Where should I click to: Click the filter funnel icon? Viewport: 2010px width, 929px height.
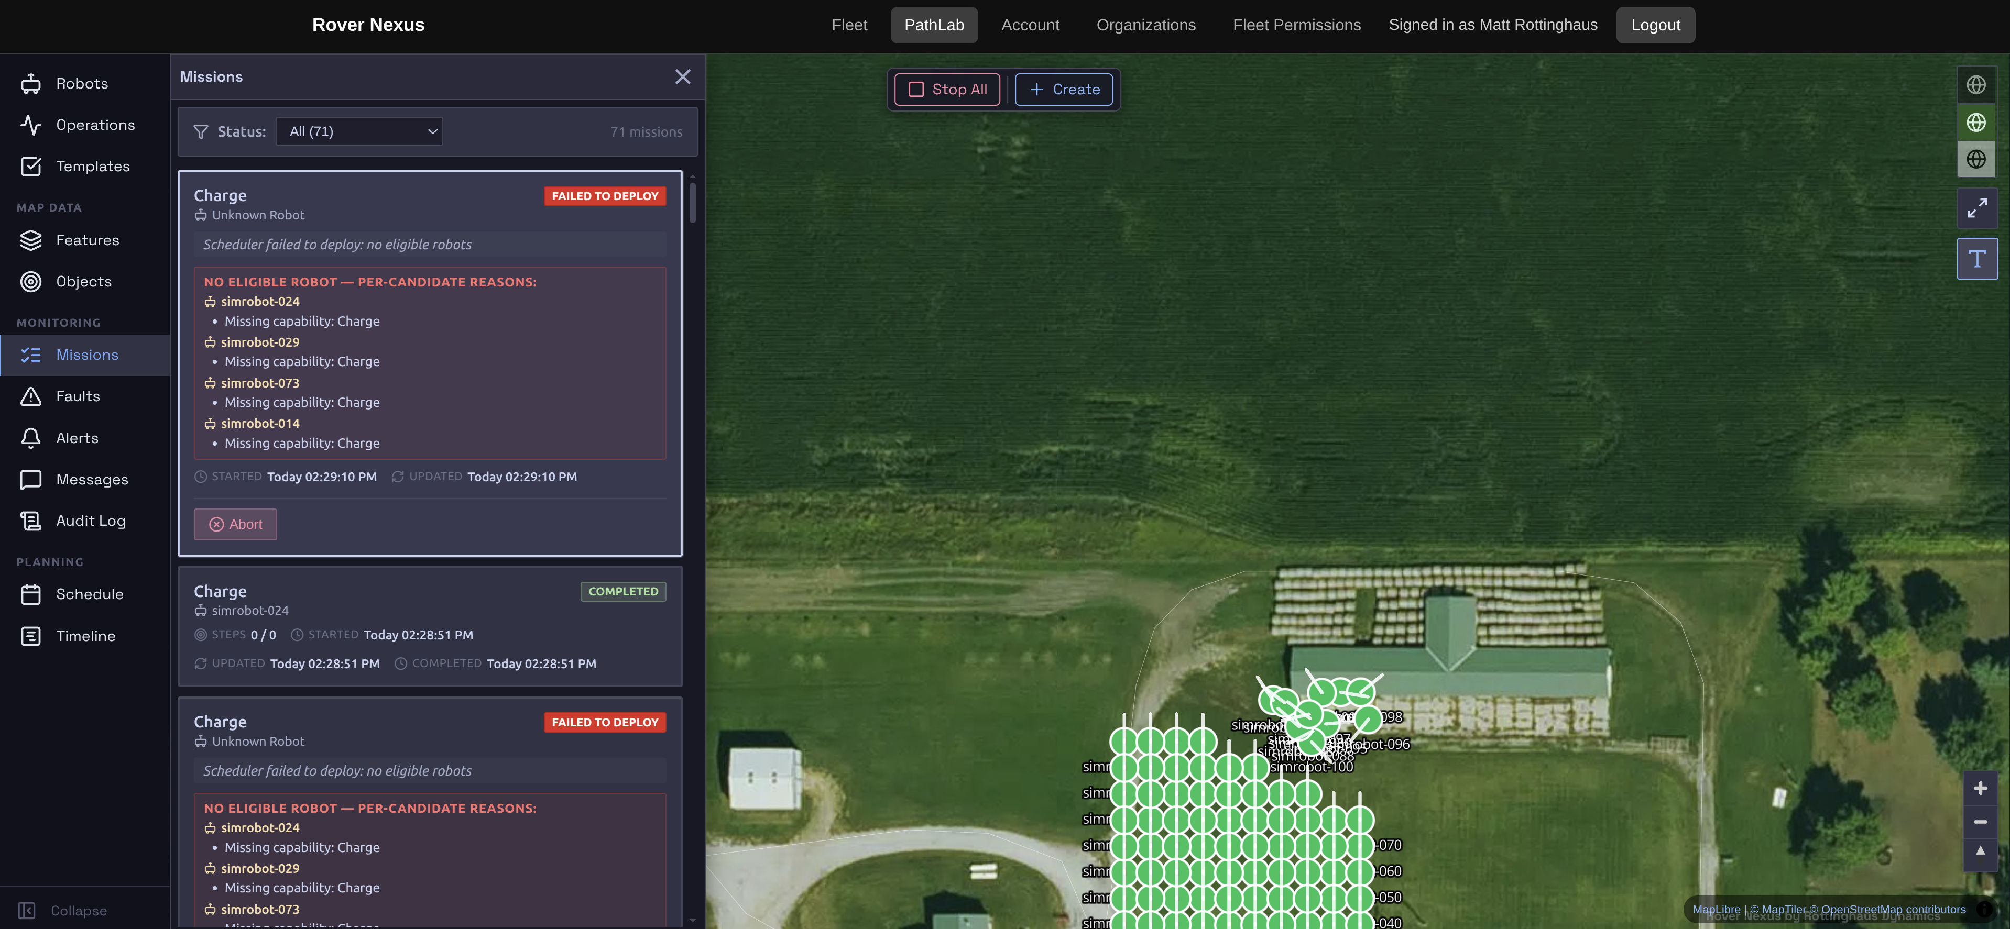(x=201, y=132)
